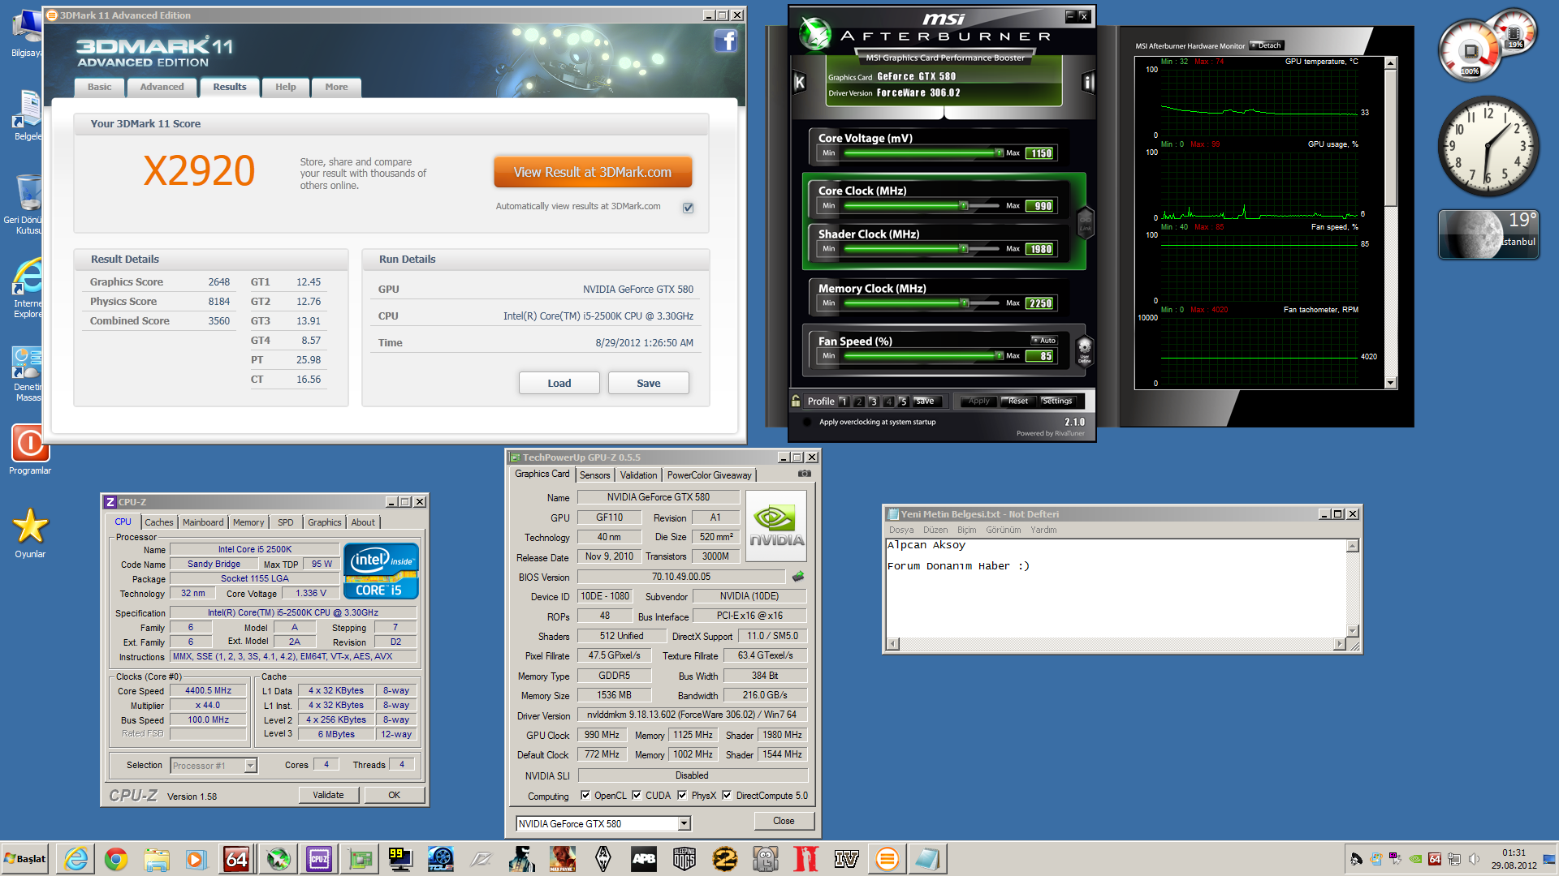
Task: Open the Memory tab in CPU-Z
Action: [x=248, y=522]
